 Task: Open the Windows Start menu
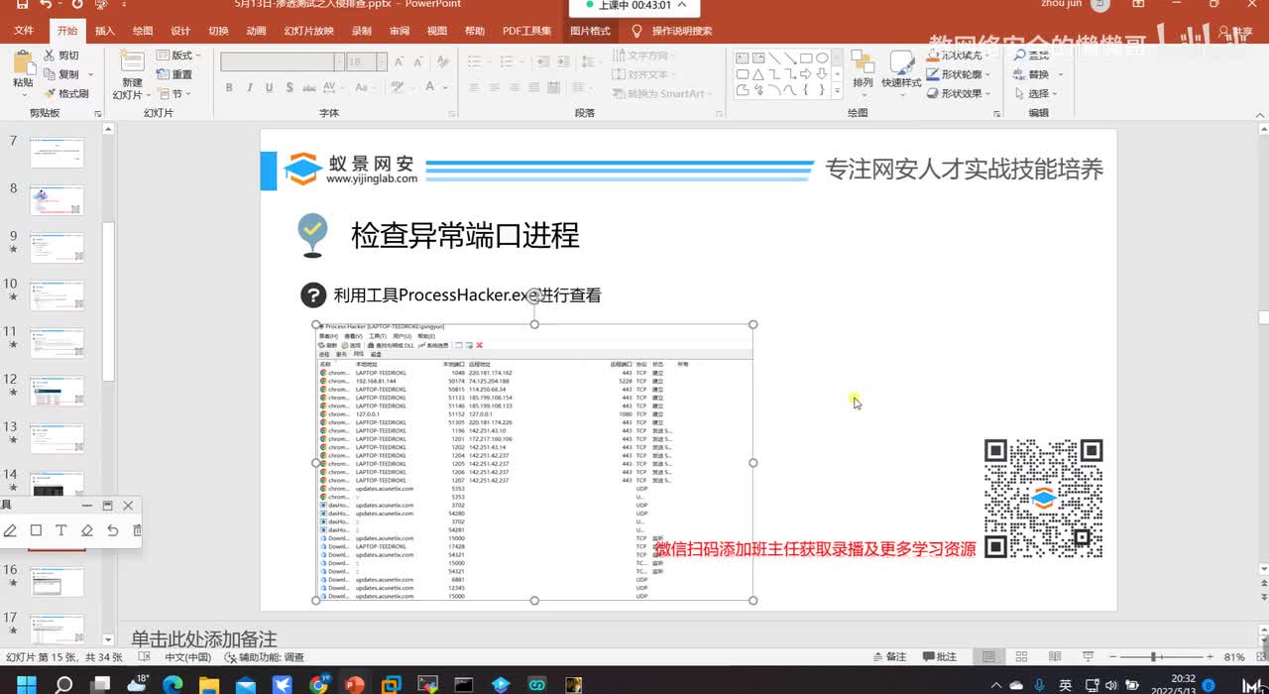(x=26, y=684)
